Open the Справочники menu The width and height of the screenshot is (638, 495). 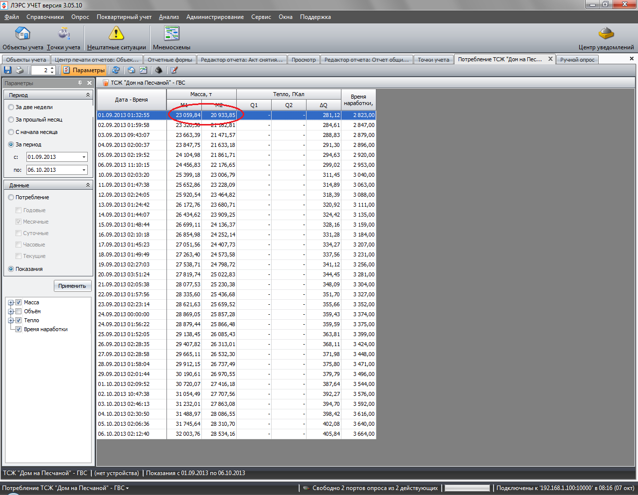pyautogui.click(x=45, y=17)
